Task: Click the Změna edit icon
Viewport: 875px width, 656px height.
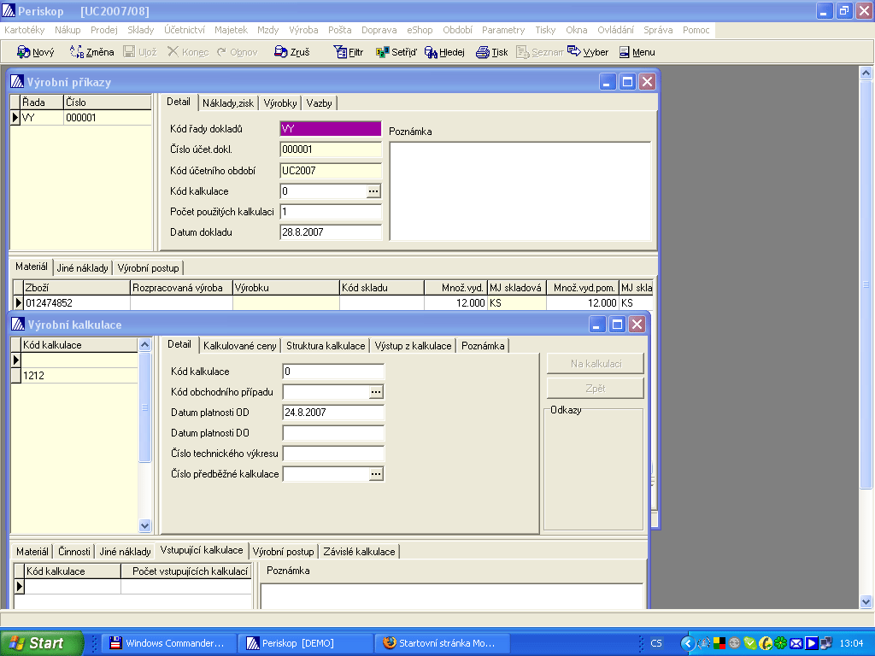Action: tap(76, 52)
